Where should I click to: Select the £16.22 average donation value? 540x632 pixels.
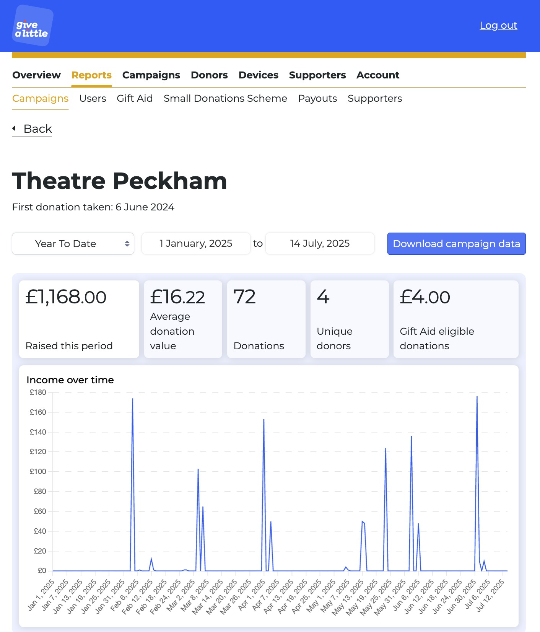tap(183, 319)
